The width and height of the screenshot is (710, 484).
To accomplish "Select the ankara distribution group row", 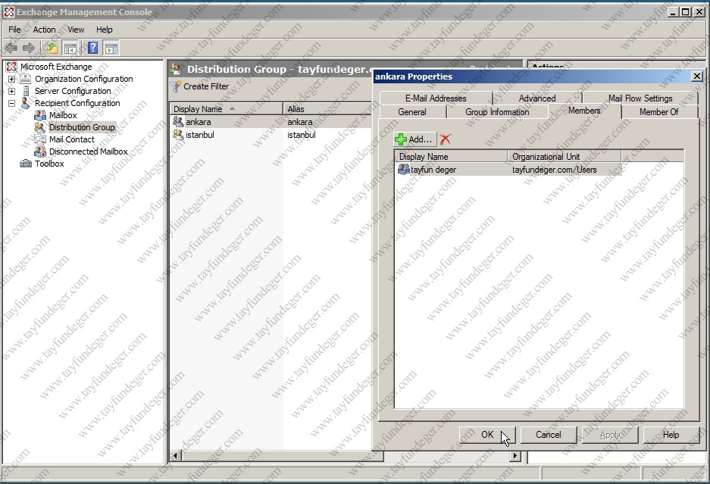I will click(271, 122).
